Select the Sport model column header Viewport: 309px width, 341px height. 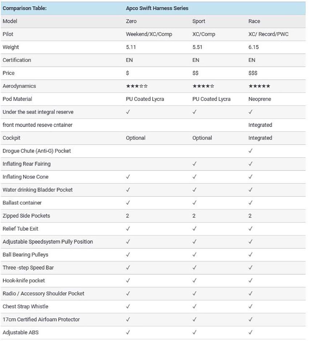(198, 21)
